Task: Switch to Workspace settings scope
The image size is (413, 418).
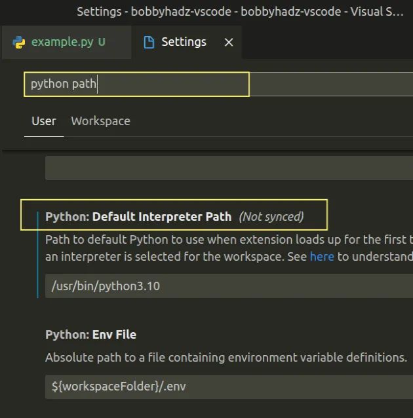Action: tap(100, 121)
